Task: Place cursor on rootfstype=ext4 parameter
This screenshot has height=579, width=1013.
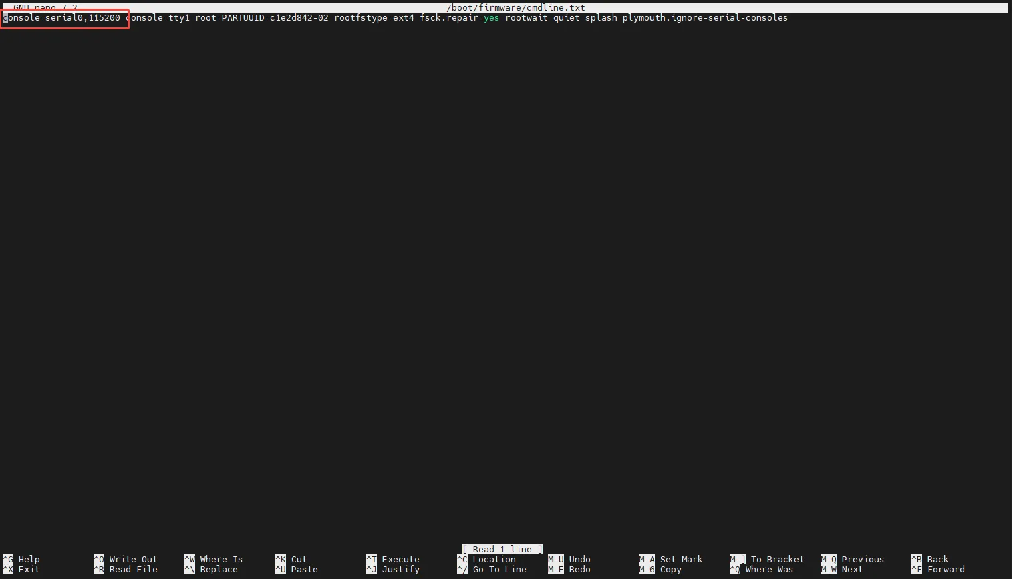Action: point(374,18)
